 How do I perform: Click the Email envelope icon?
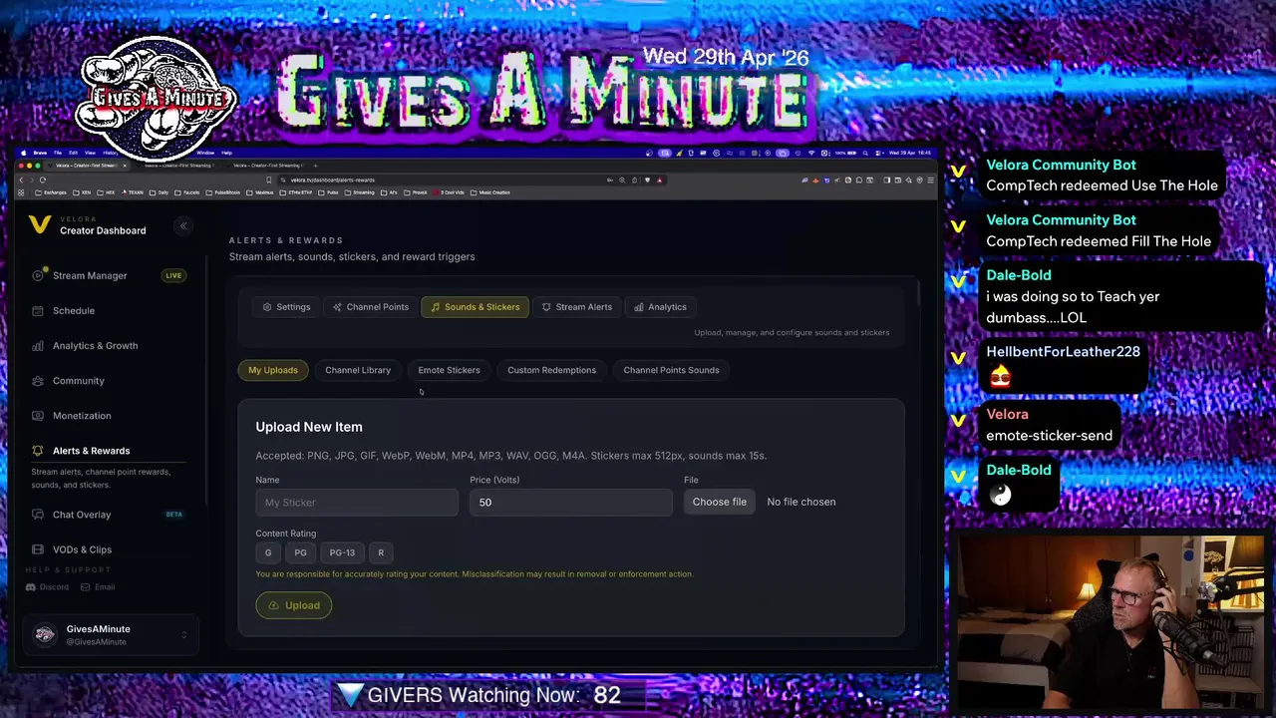[x=85, y=587]
